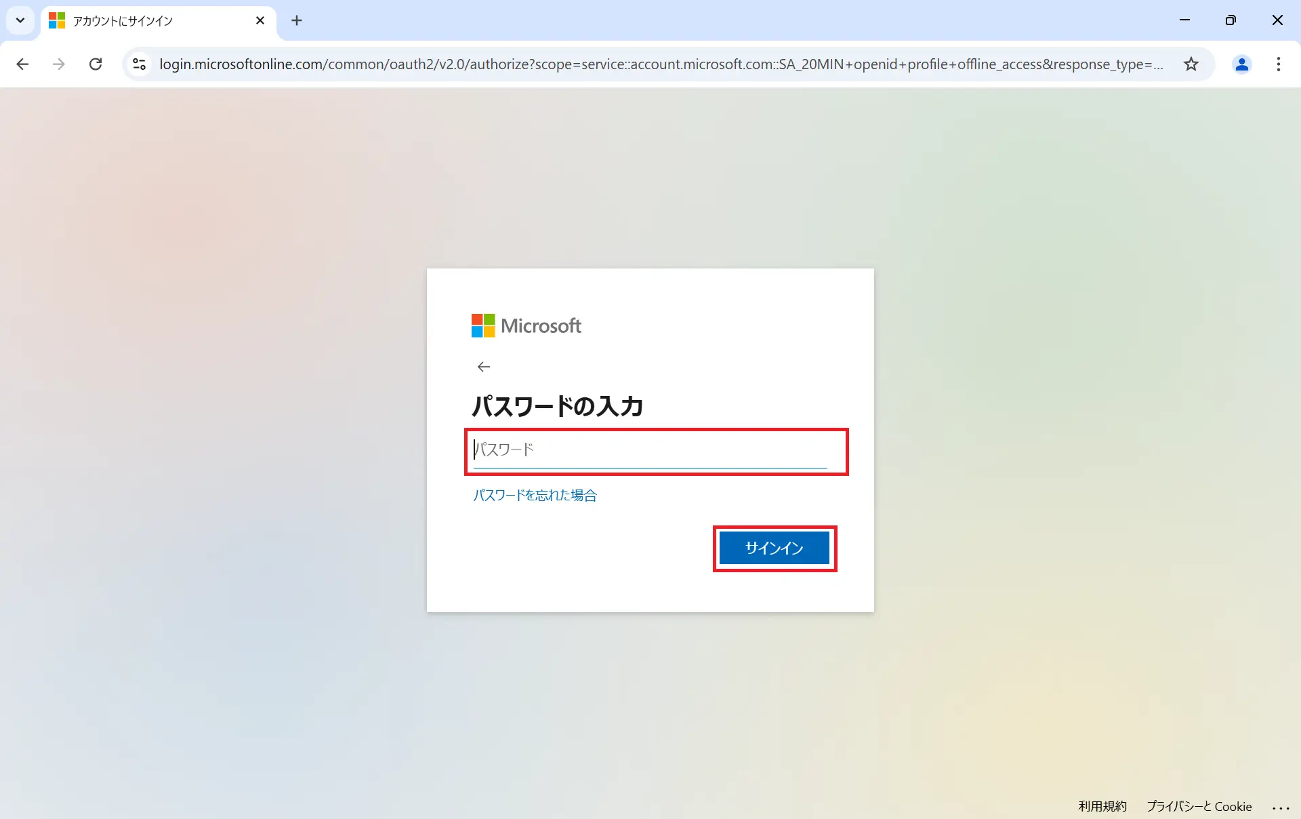Bookmark this page with star icon

point(1191,64)
